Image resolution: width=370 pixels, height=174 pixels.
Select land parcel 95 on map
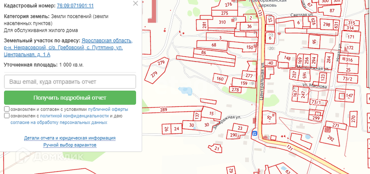314,42
